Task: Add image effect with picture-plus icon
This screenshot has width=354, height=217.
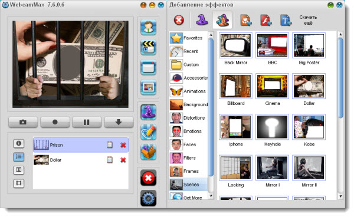Action: 246,20
